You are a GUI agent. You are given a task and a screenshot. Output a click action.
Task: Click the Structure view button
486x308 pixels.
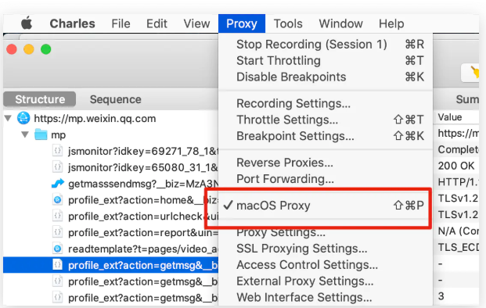(40, 99)
